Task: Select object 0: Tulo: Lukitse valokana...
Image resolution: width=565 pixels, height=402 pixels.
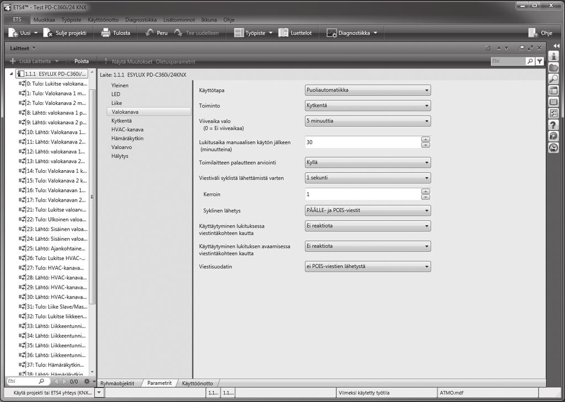Action: 52,83
